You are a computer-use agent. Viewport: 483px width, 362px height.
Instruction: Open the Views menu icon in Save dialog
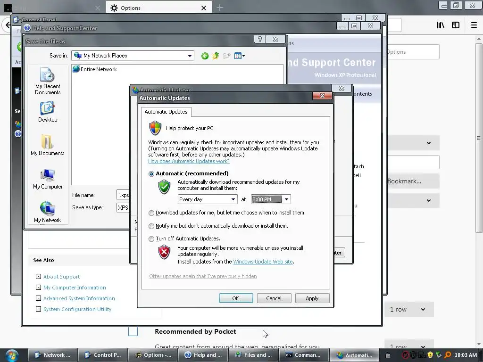[239, 56]
